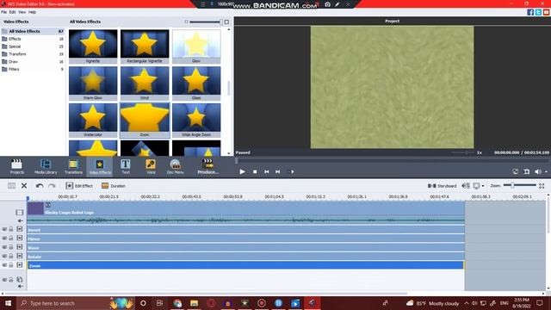Open Windows Start menu
551x310 pixels.
pos(8,303)
